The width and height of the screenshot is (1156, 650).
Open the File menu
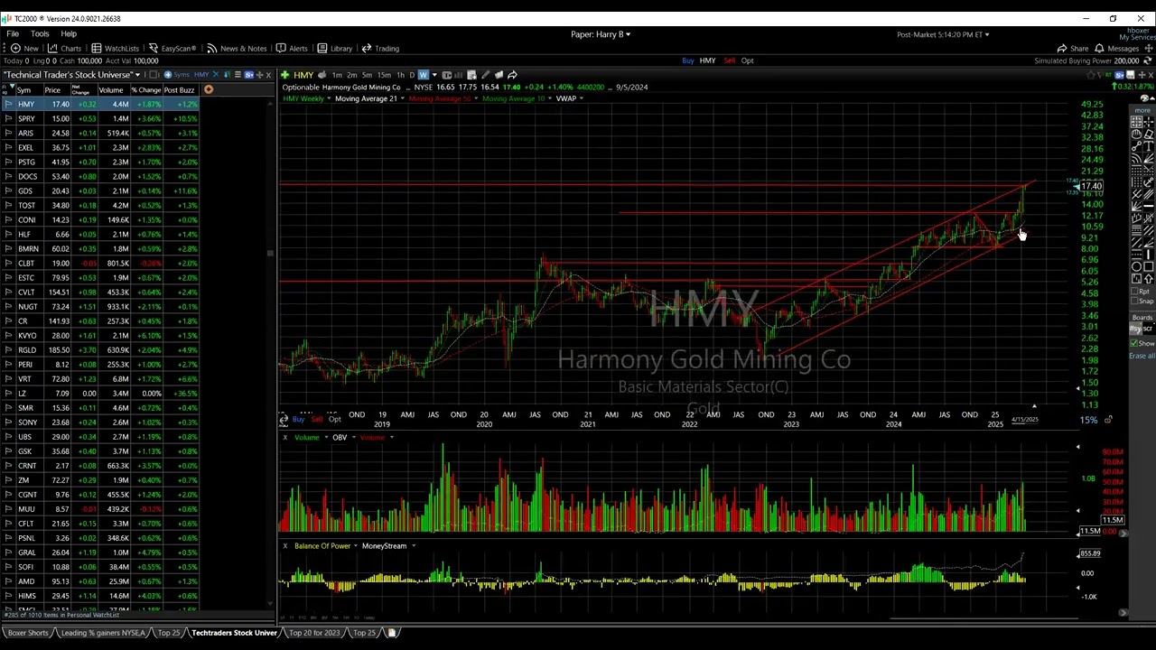point(13,34)
